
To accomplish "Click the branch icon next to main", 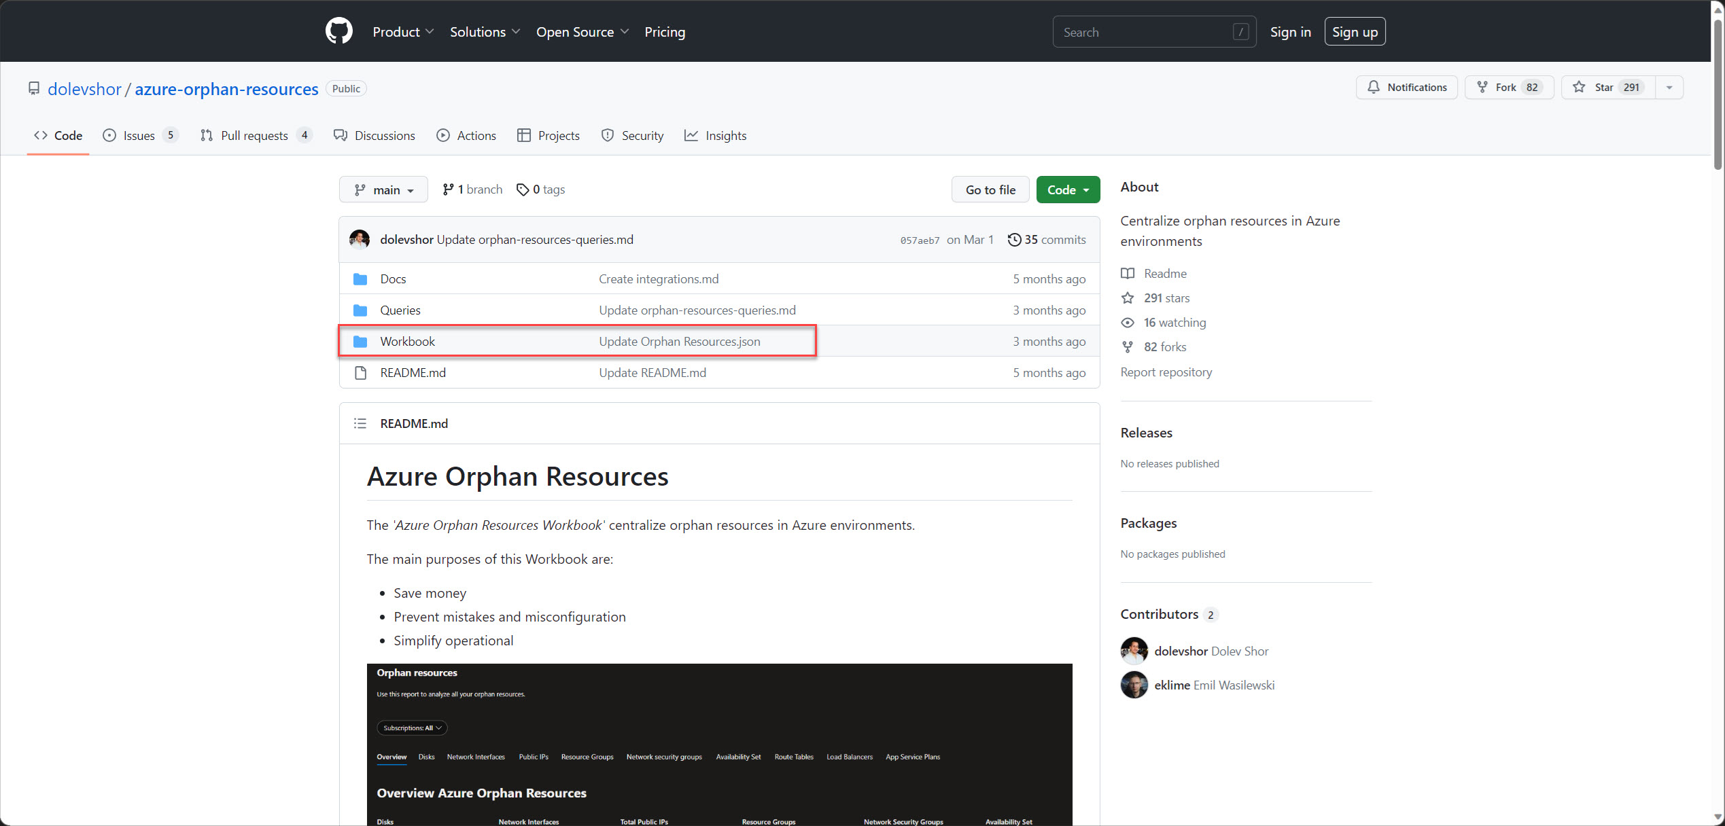I will 449,189.
